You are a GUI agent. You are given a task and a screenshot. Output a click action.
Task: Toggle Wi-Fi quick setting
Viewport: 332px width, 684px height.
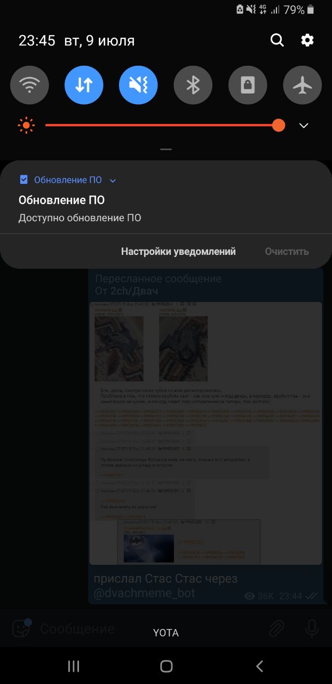pyautogui.click(x=29, y=85)
